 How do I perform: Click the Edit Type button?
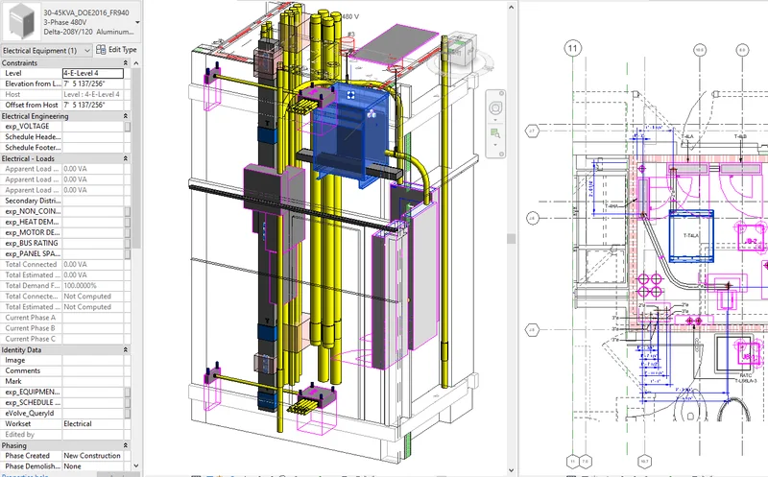point(116,50)
